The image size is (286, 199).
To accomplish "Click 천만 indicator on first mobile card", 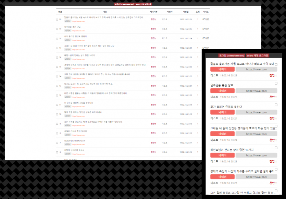I will click(273, 75).
